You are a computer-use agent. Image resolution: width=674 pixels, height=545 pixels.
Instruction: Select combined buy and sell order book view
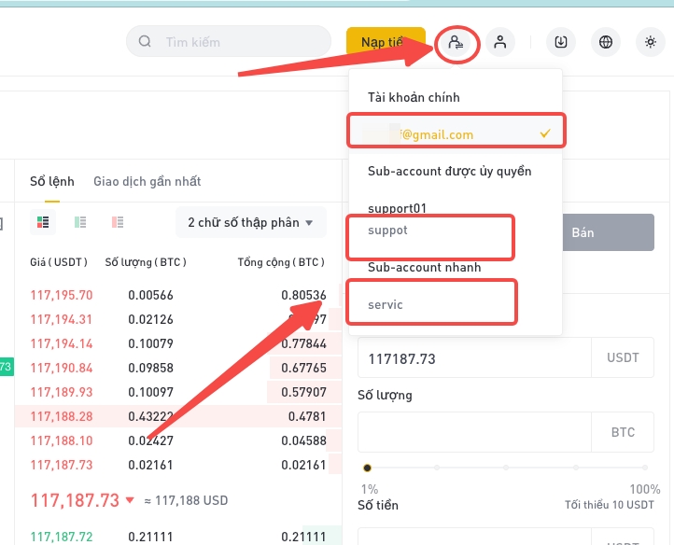(x=43, y=222)
